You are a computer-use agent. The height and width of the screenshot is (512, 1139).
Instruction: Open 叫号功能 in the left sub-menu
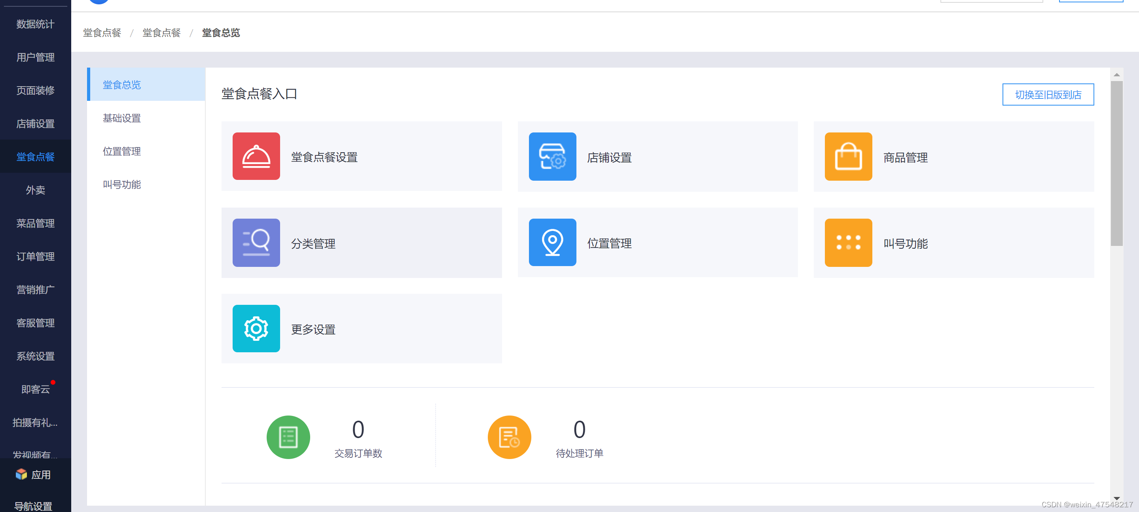click(x=121, y=184)
